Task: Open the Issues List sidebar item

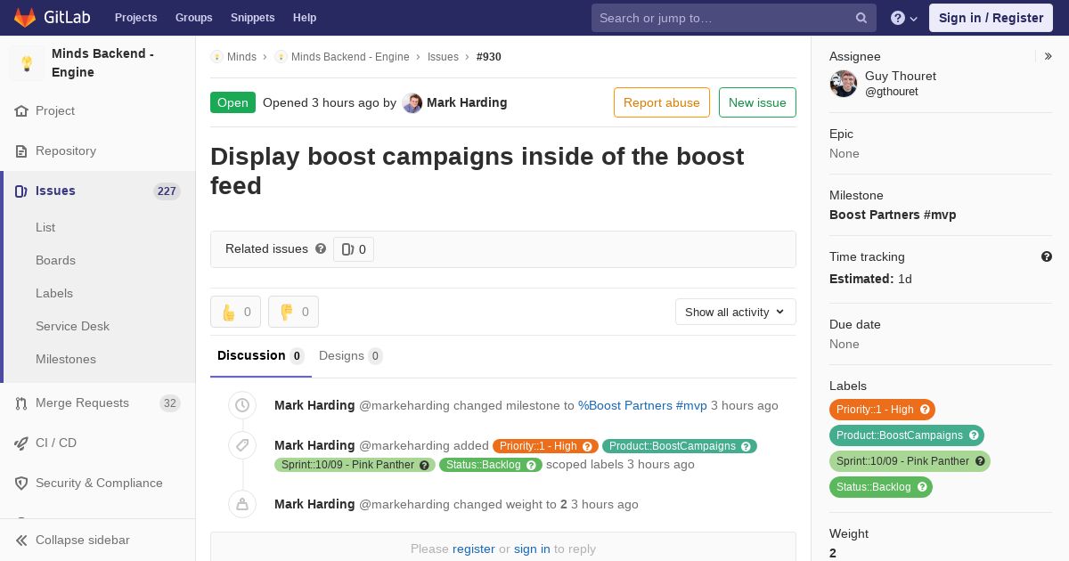Action: pyautogui.click(x=45, y=228)
